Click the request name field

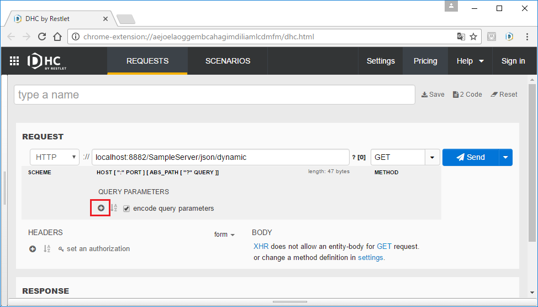[214, 95]
